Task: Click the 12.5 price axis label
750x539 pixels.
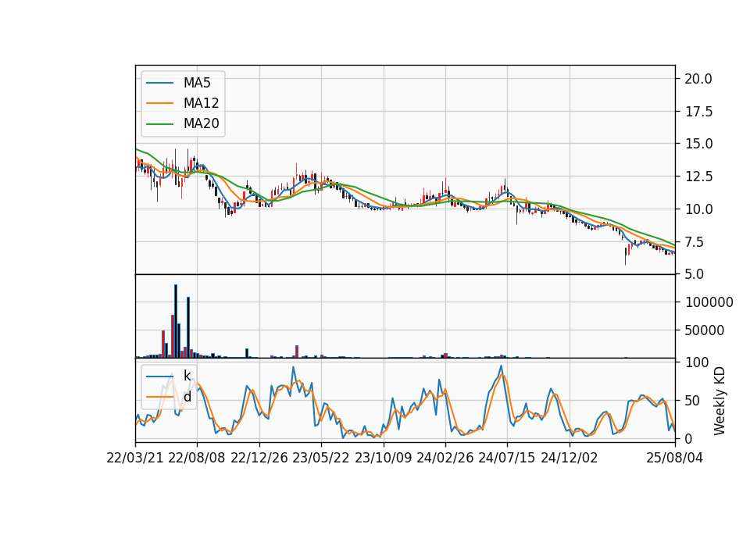Action: pos(698,177)
